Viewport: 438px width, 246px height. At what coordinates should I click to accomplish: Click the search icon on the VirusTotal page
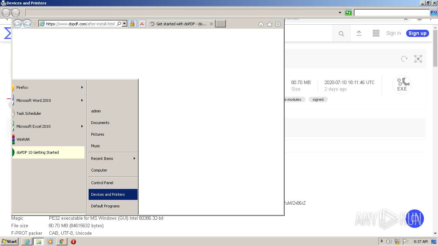[x=341, y=33]
